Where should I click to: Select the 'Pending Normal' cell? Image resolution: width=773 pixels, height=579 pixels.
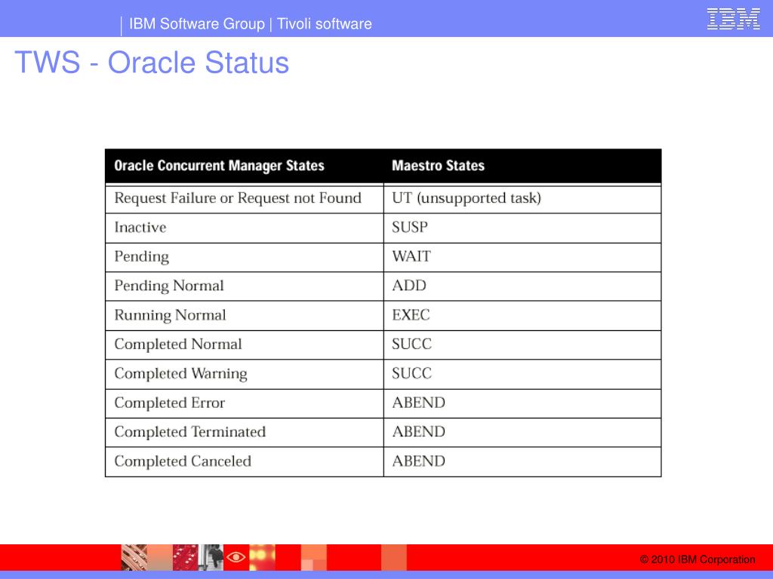245,286
